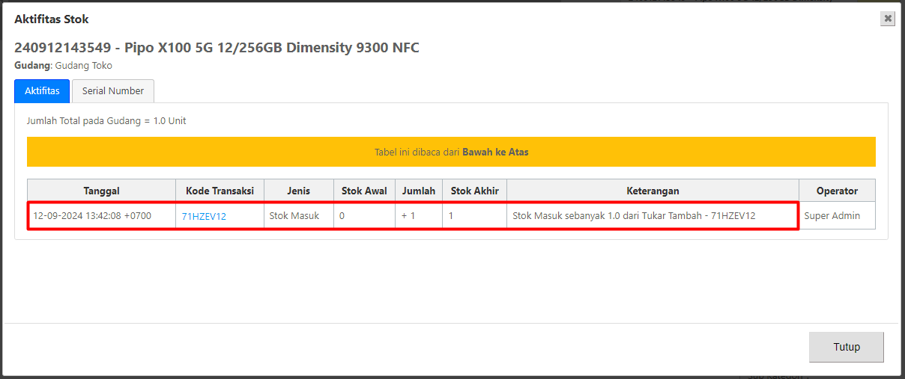Click the Jenis column header
The image size is (905, 379).
tap(299, 191)
